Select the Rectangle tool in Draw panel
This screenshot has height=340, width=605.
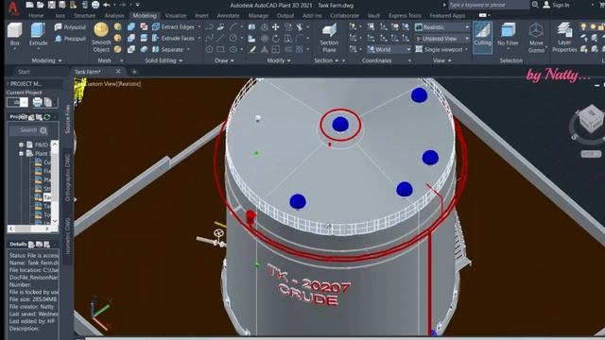click(220, 49)
